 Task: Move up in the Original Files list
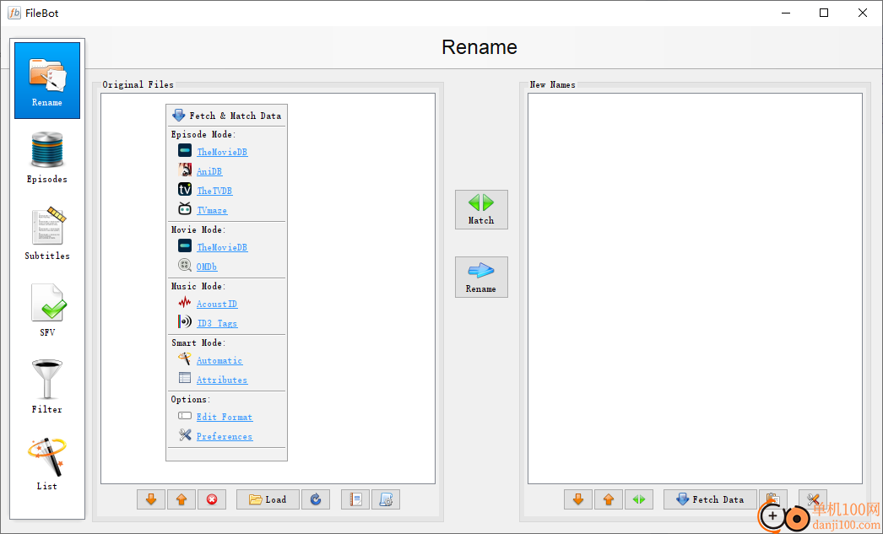point(181,499)
